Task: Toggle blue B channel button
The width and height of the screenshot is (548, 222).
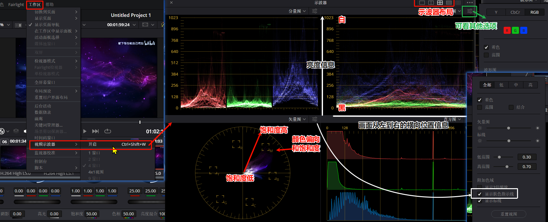Action: click(523, 30)
